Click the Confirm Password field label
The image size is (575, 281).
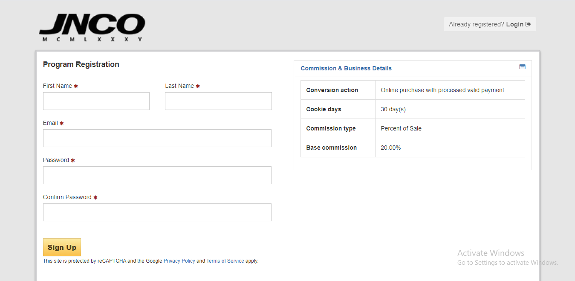(67, 197)
